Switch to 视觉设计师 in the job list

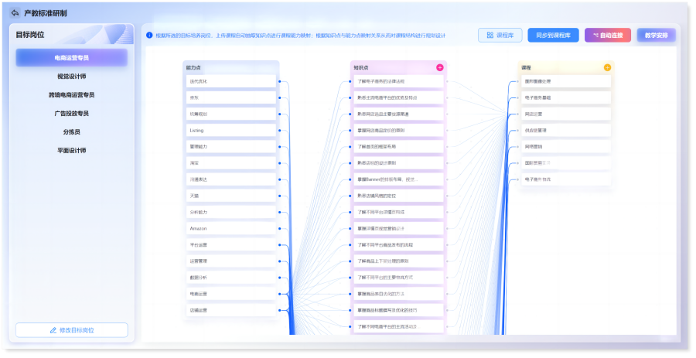point(71,77)
